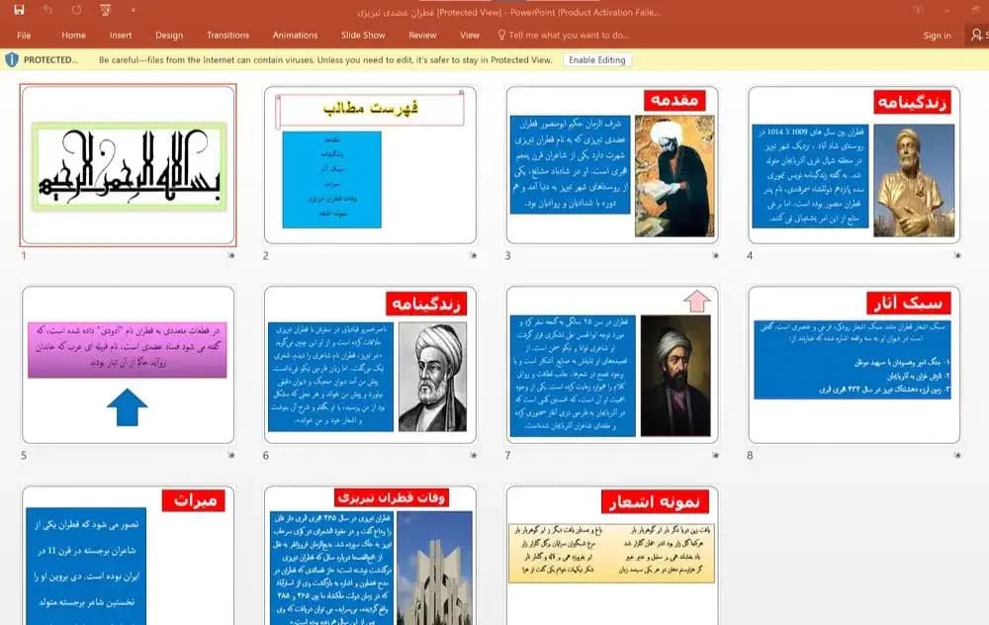Switch to the Home tab
The height and width of the screenshot is (625, 989).
(74, 36)
